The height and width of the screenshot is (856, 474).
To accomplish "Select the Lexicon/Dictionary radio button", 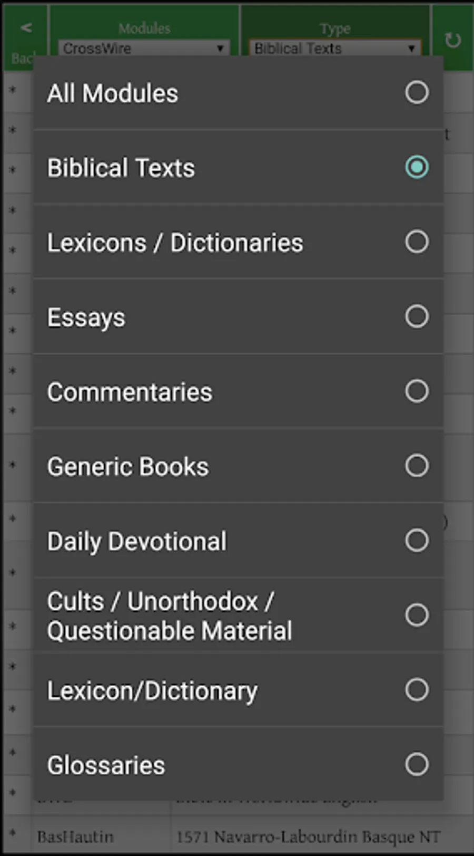I will coord(417,689).
